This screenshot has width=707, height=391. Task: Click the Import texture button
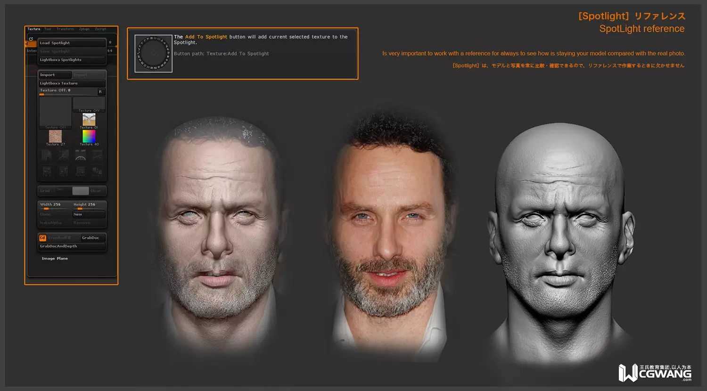[55, 75]
